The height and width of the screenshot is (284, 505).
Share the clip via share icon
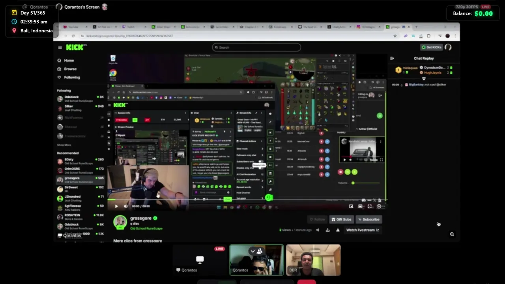click(x=318, y=230)
